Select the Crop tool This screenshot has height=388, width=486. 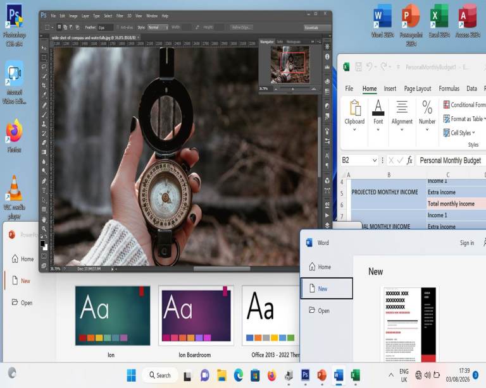tap(44, 86)
